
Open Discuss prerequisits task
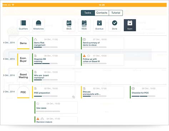pyautogui.click(x=103, y=92)
